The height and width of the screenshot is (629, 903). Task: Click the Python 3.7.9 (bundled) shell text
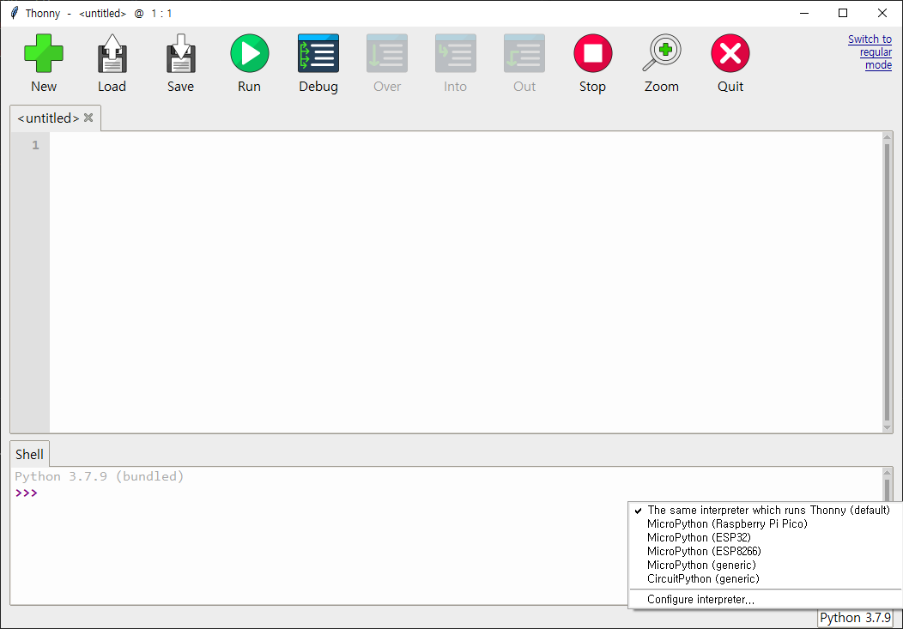(x=99, y=476)
